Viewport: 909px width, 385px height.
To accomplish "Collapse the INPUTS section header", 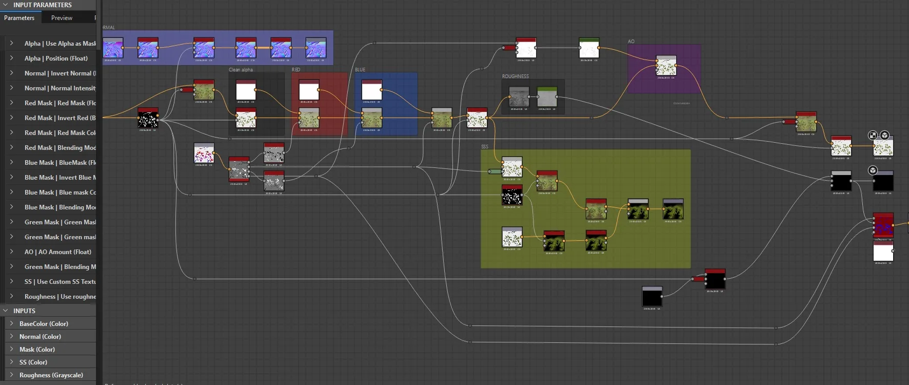I will pyautogui.click(x=6, y=311).
